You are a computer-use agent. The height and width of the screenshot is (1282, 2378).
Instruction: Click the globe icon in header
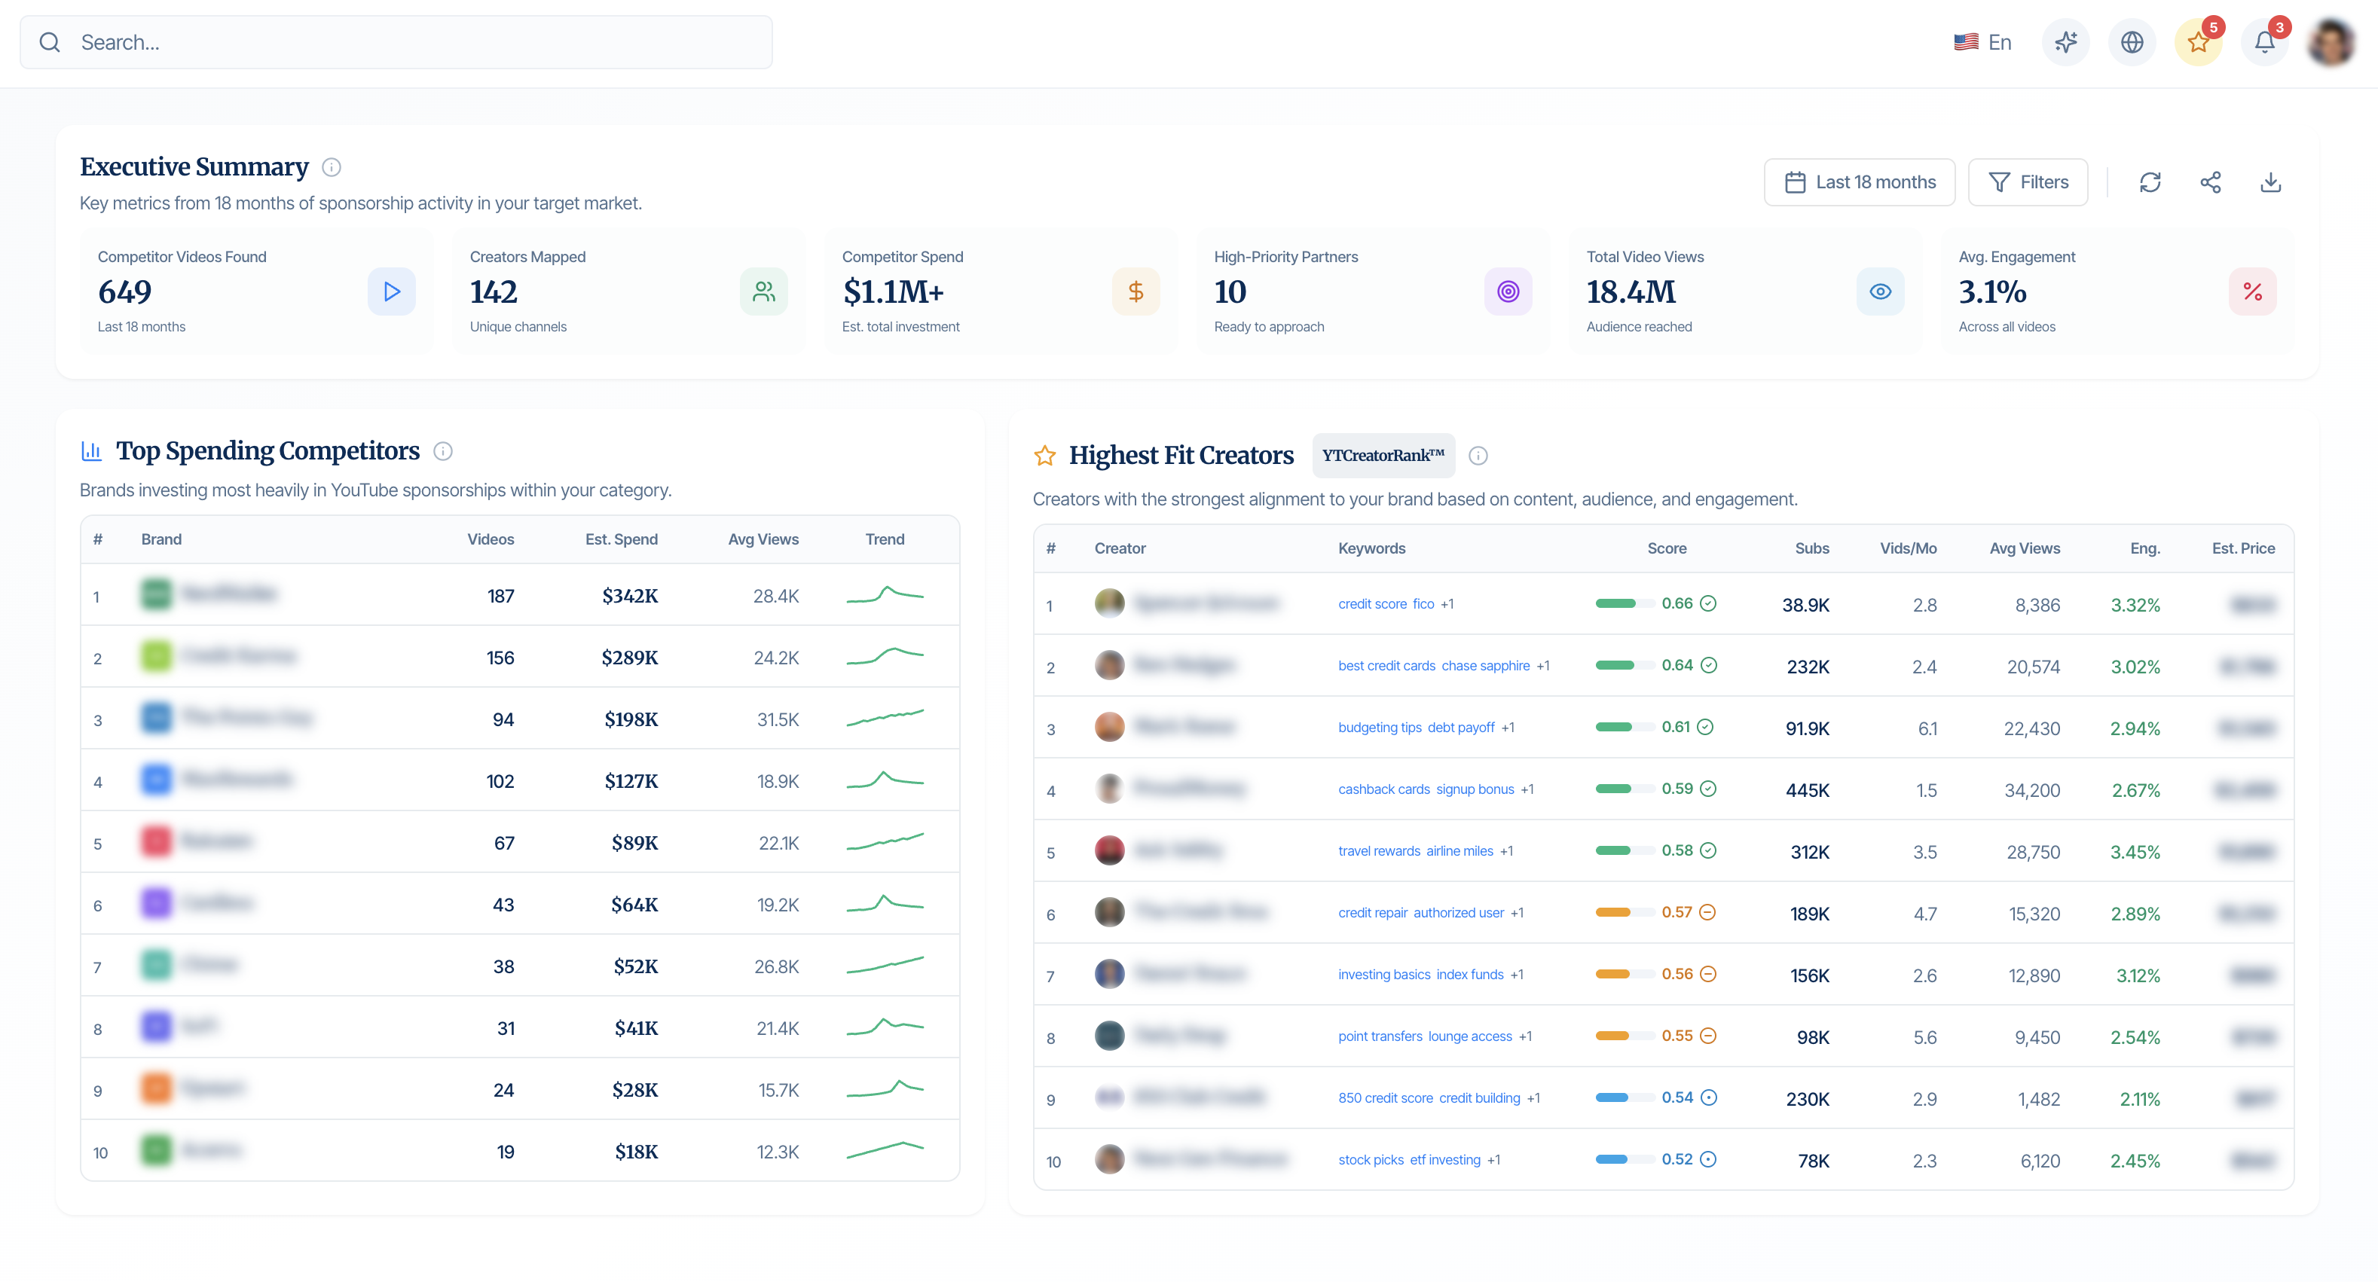coord(2132,42)
